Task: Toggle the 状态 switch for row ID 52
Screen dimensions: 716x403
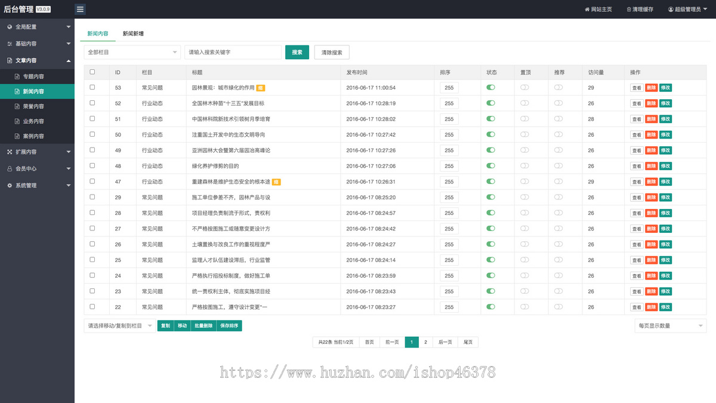Action: (491, 103)
